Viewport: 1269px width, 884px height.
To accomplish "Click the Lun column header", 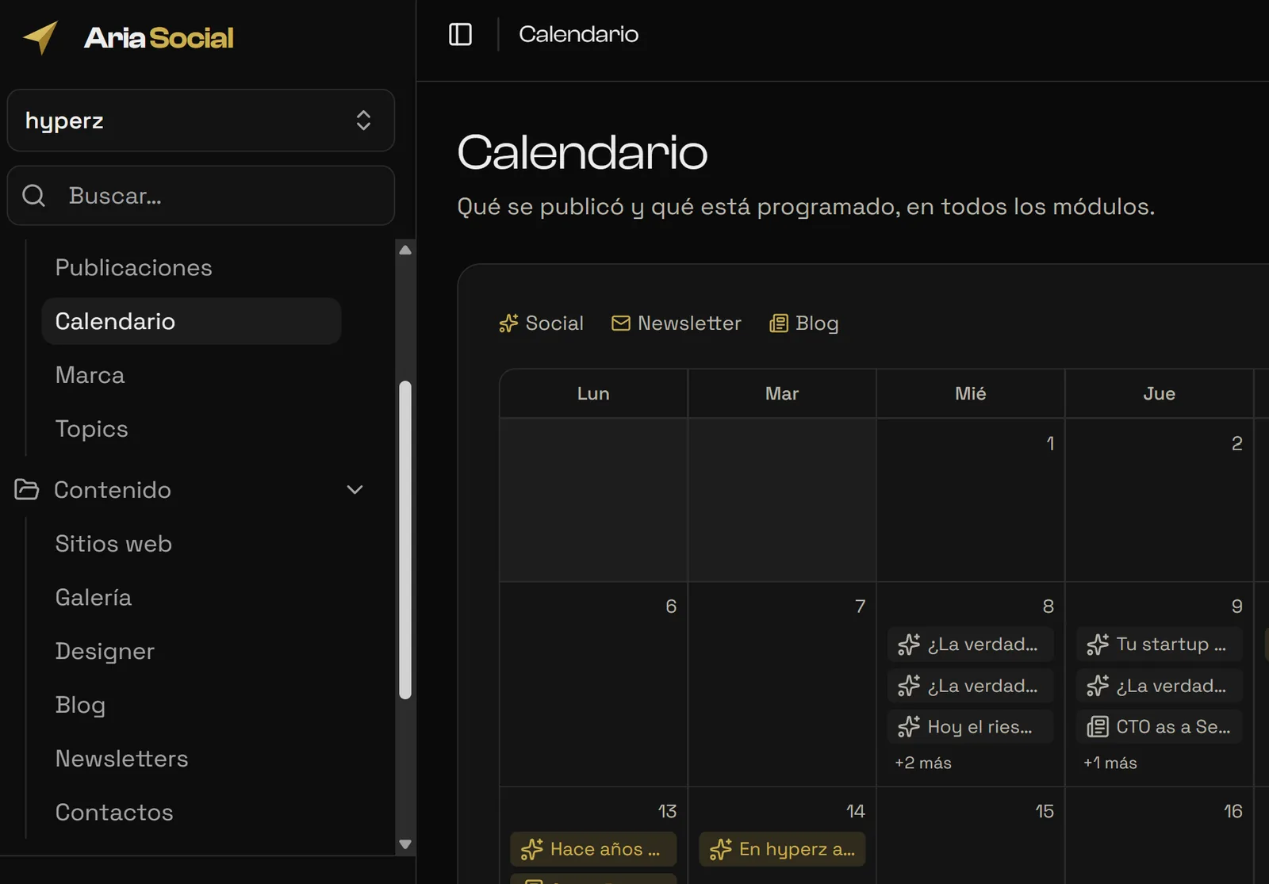I will (x=593, y=393).
